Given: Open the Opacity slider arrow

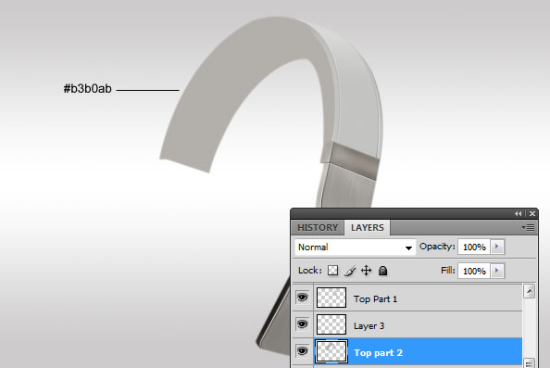Looking at the screenshot, I should click(x=496, y=247).
